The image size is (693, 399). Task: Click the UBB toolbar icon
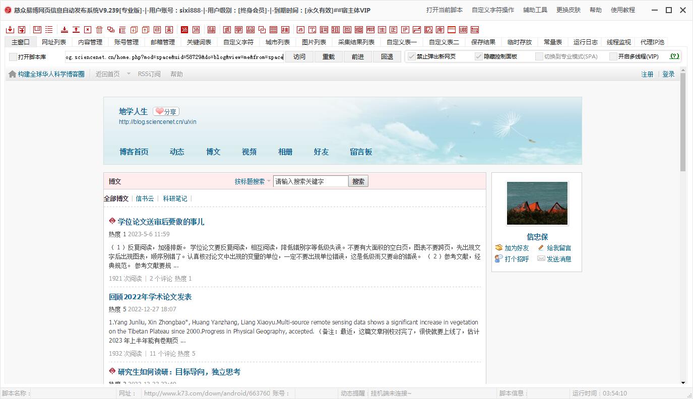click(463, 30)
